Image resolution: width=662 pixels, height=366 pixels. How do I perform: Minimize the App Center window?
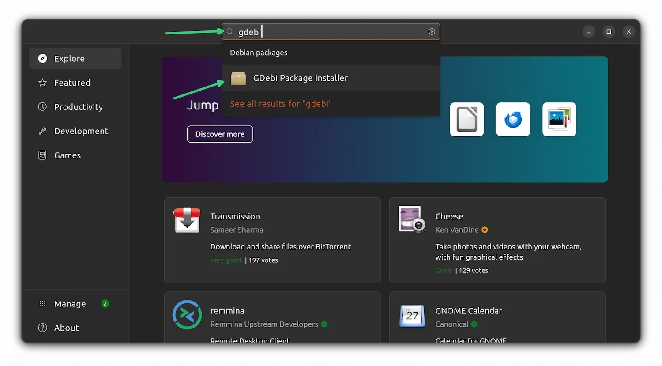click(589, 32)
